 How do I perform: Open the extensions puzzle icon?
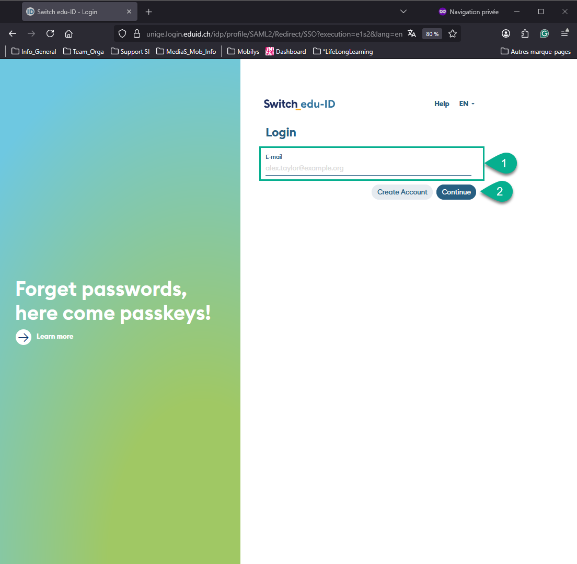525,34
